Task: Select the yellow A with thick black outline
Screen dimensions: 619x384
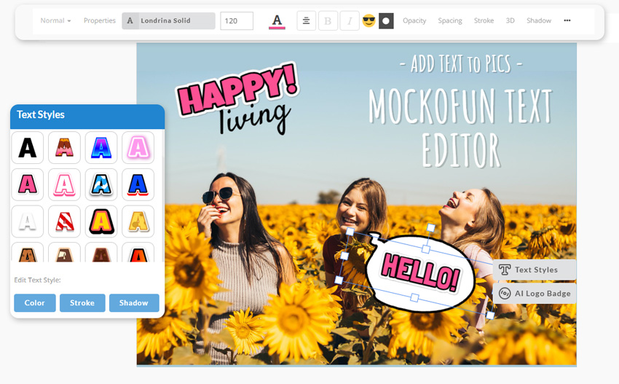Action: pos(101,222)
